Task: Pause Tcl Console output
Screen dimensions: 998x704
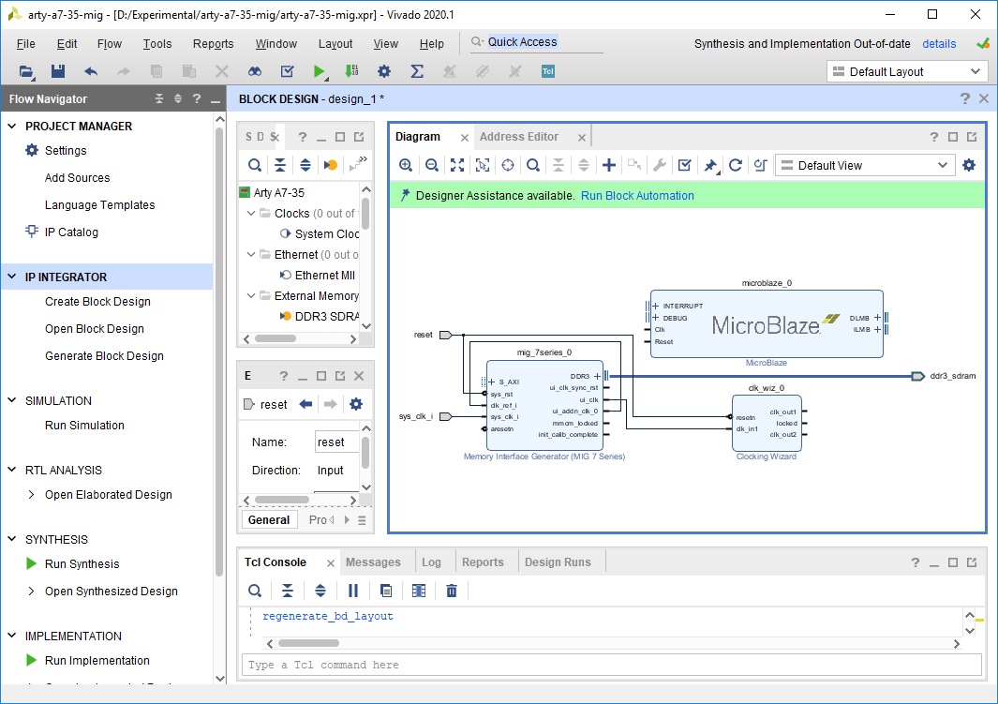Action: tap(353, 591)
